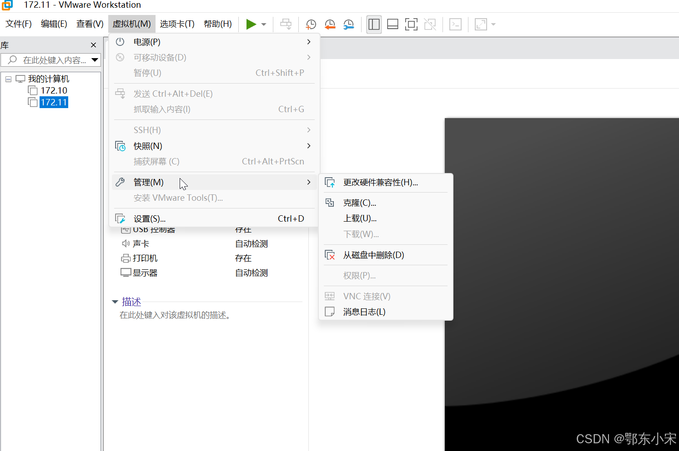Open the 电源(P) submenu

tap(214, 42)
